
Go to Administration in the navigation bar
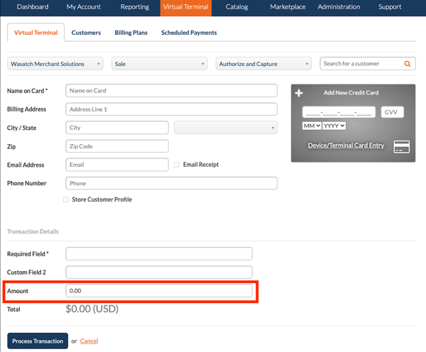coord(339,7)
